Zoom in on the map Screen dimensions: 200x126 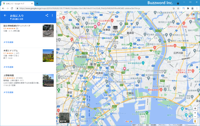195,113
